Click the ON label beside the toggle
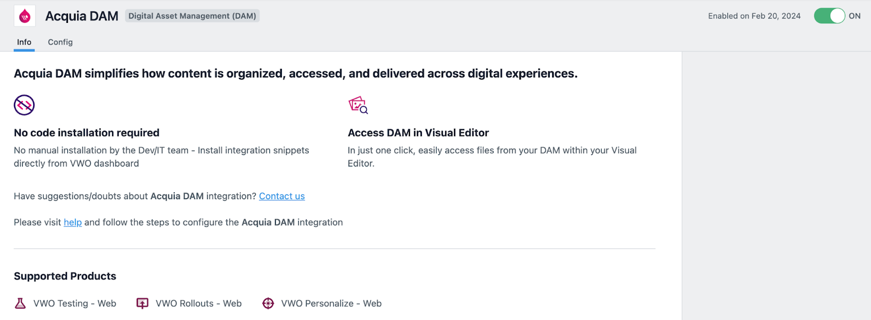871x320 pixels. 855,16
